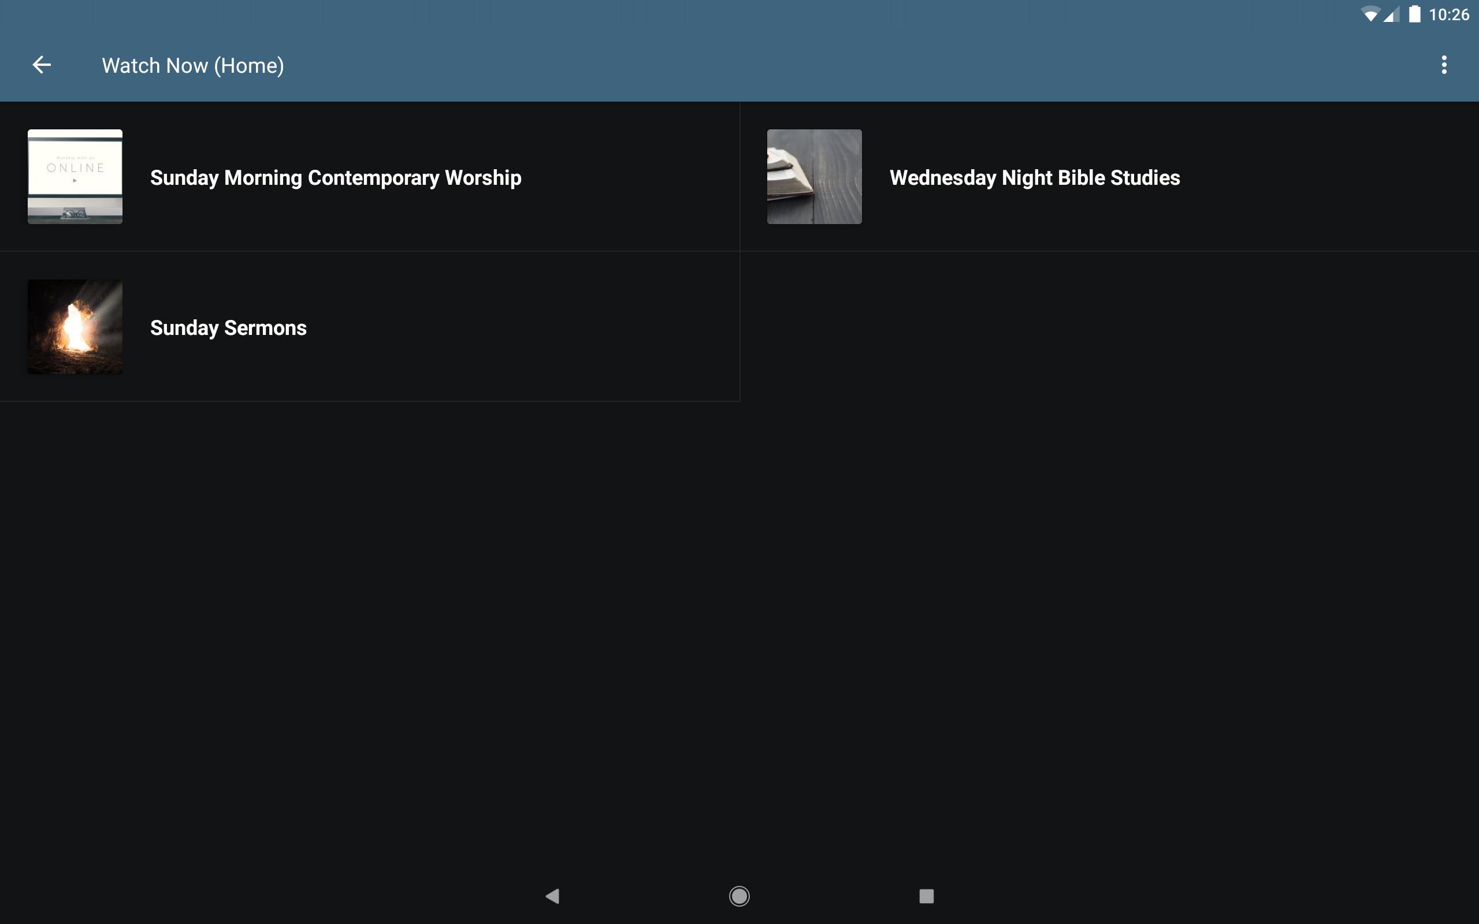
Task: Select Wednesday Night Bible Studies title
Action: 1035,178
